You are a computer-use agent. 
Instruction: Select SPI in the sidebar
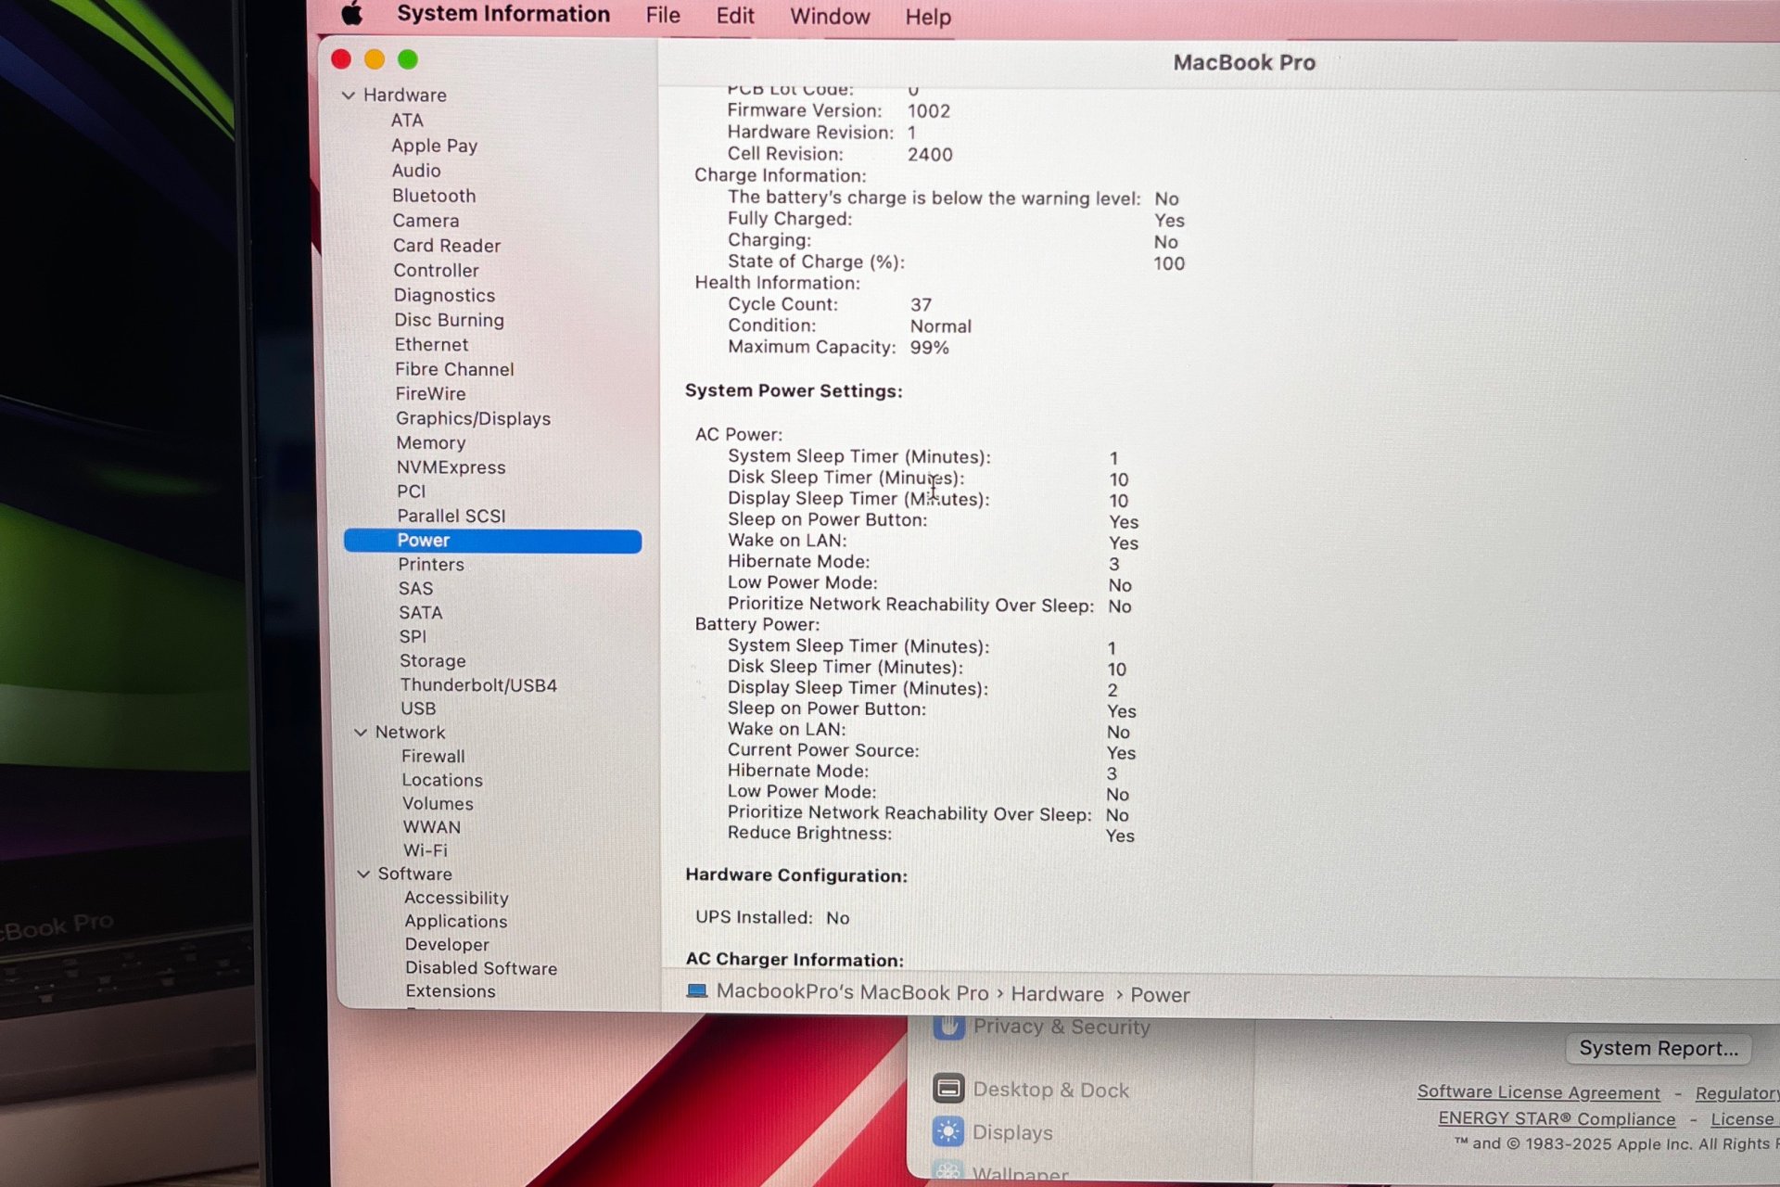tap(413, 637)
